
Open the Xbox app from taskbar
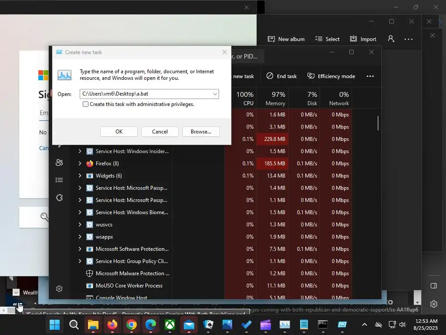(x=170, y=325)
